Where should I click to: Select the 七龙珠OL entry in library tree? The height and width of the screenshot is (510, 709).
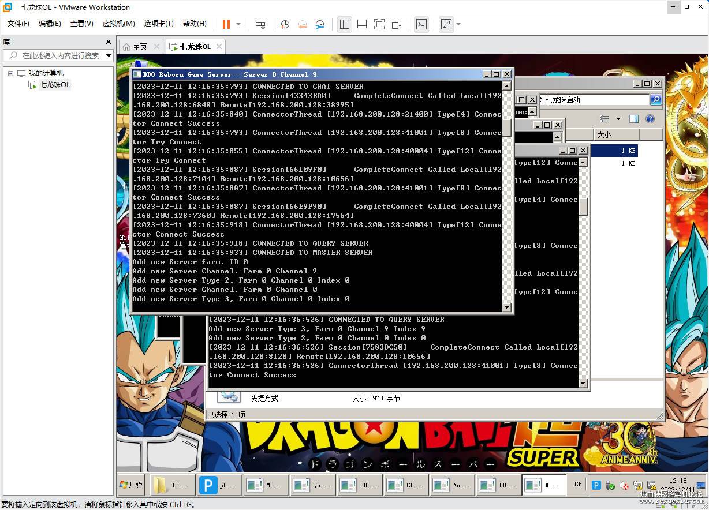(55, 85)
